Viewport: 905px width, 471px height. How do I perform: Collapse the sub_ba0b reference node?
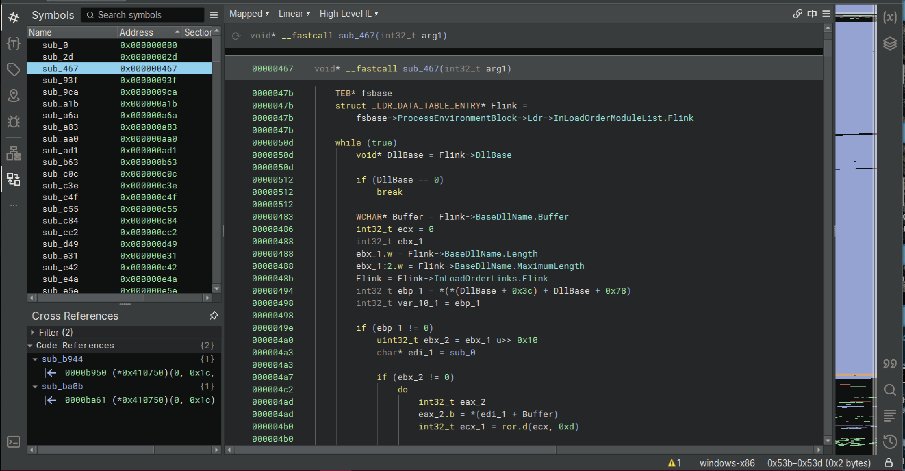point(35,386)
